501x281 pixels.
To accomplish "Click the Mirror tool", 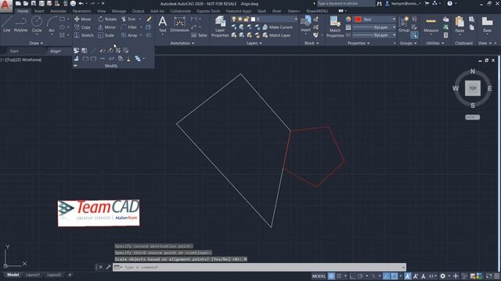I will click(106, 27).
